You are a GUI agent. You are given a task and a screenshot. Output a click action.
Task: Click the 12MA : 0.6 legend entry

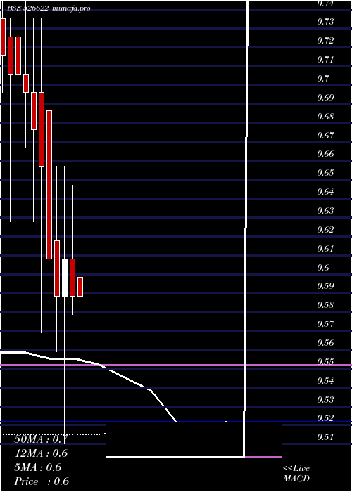point(41,453)
